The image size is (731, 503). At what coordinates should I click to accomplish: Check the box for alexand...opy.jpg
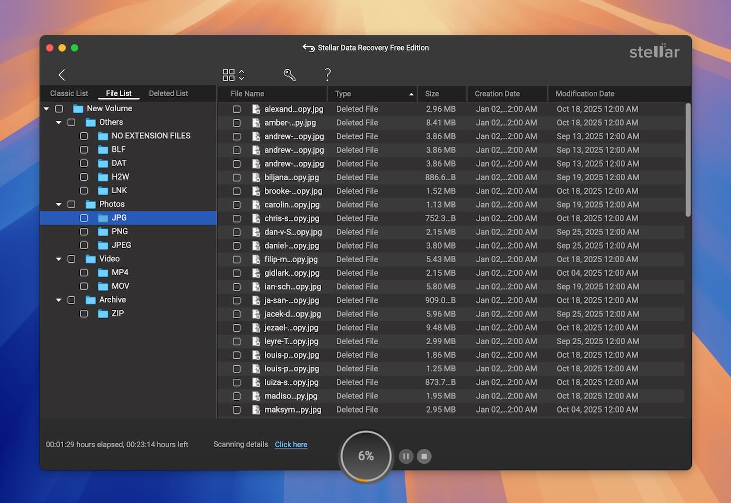click(237, 109)
